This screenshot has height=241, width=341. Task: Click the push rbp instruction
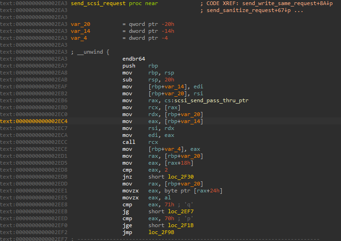(140, 66)
